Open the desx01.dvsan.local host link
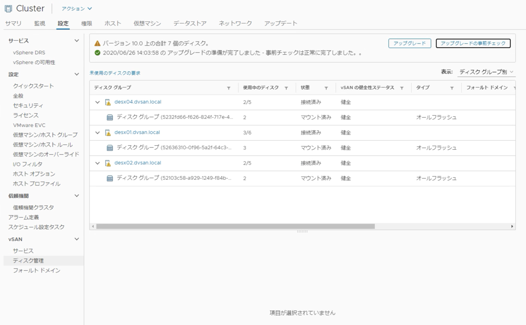Screen dimensions: 526x325 [137, 132]
